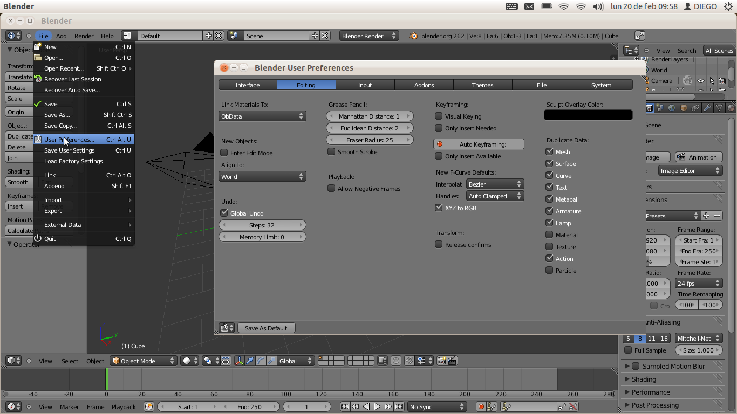Toggle the Camera visibility eye icon
737x414 pixels.
pyautogui.click(x=700, y=81)
